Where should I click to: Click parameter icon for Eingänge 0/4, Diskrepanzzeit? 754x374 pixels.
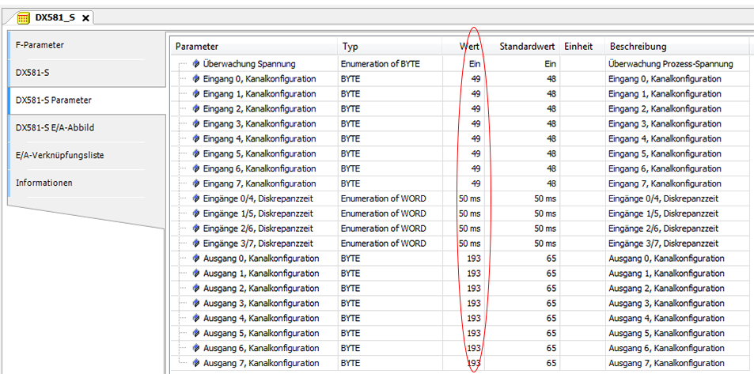point(195,198)
